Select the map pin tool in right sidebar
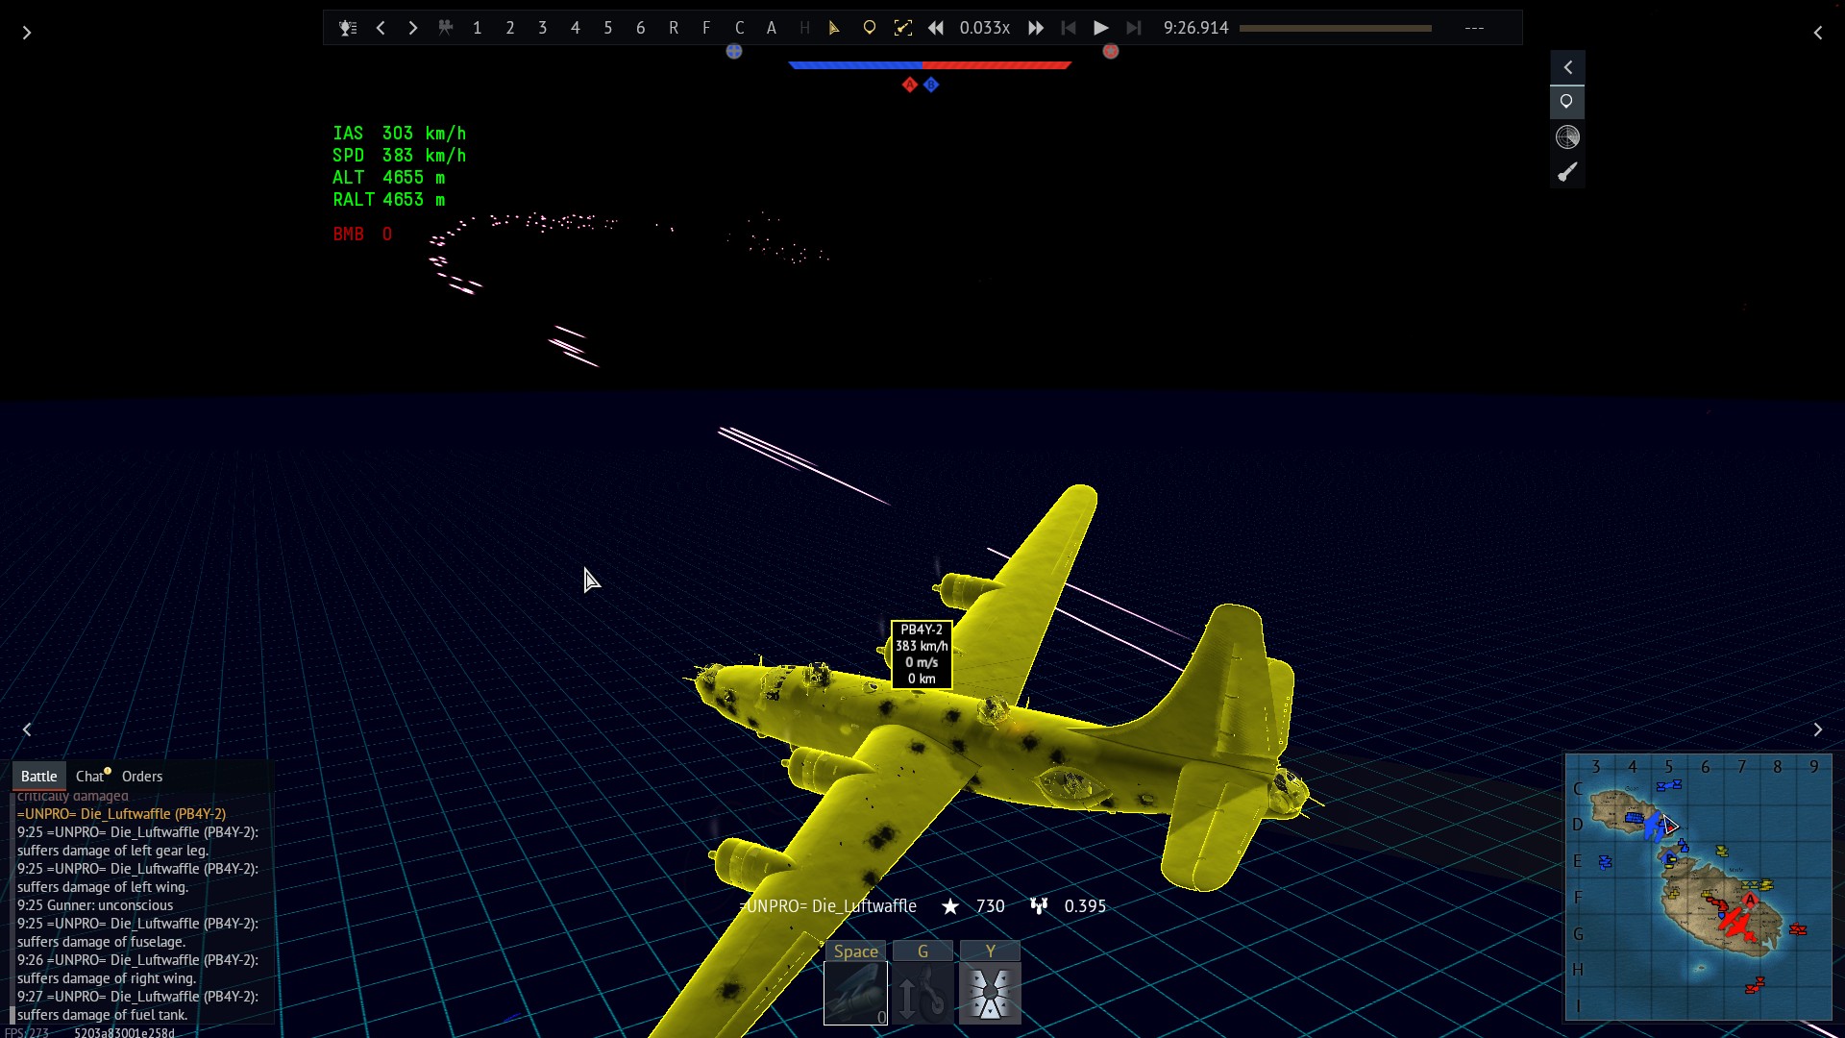Viewport: 1845px width, 1038px height. click(x=1567, y=102)
